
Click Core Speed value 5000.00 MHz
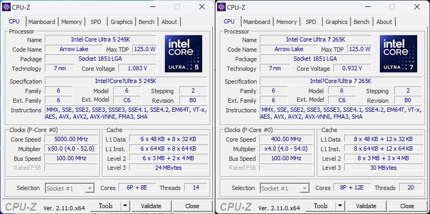click(71, 139)
